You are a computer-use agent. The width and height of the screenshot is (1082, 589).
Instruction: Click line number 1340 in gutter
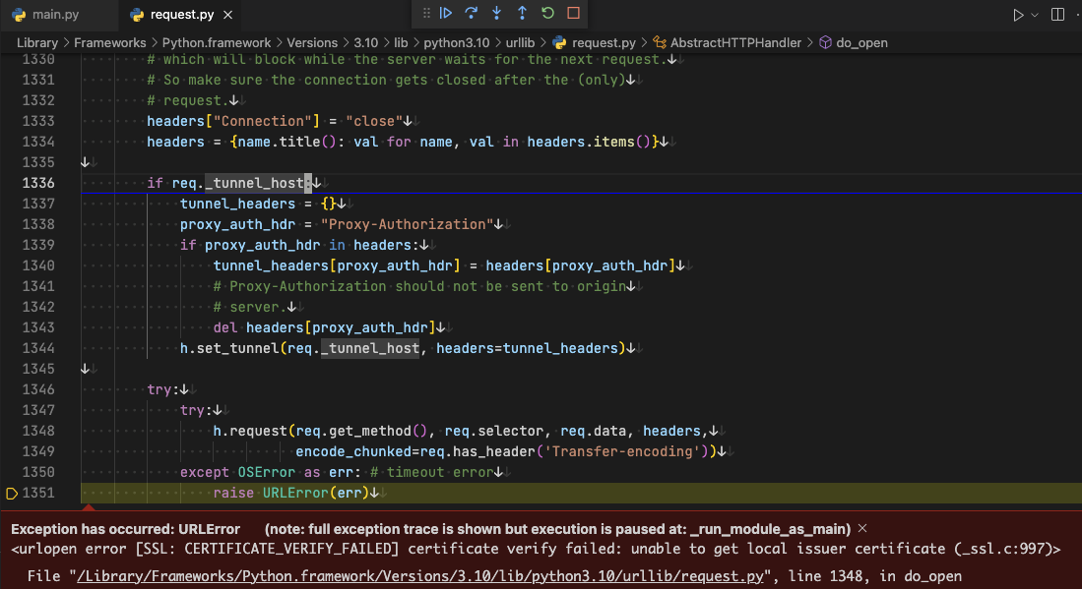(38, 265)
